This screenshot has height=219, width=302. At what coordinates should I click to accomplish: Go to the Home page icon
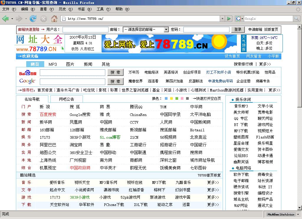(x=54, y=19)
